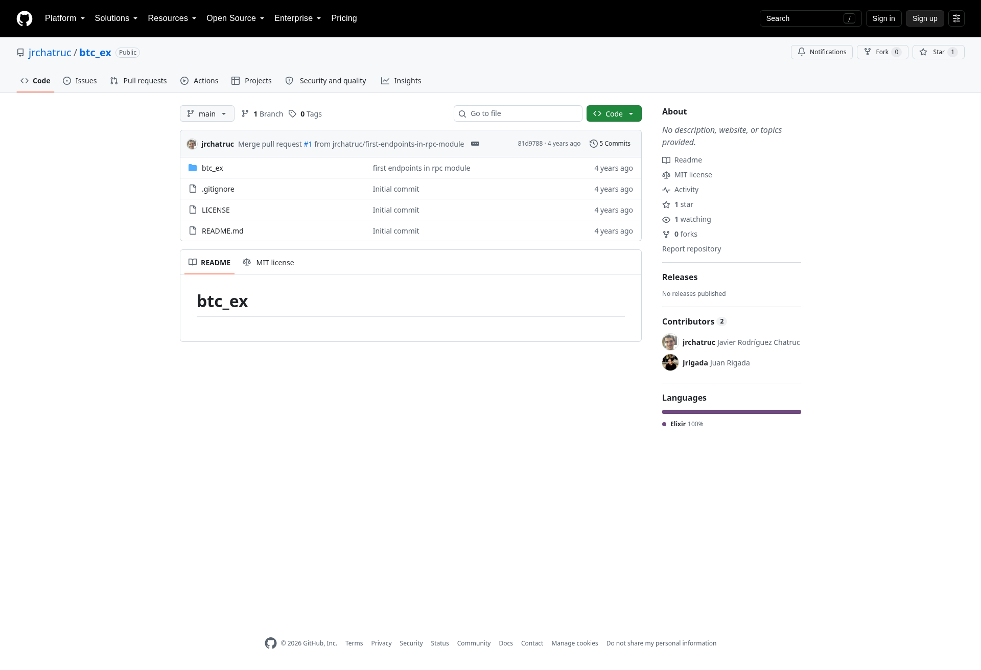The width and height of the screenshot is (981, 670).
Task: Expand the commit message ellipsis
Action: [x=475, y=144]
